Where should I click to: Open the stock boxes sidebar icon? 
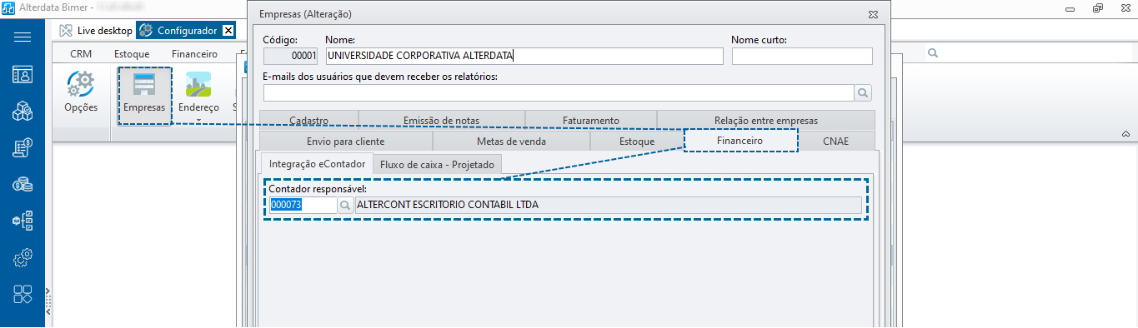click(23, 112)
